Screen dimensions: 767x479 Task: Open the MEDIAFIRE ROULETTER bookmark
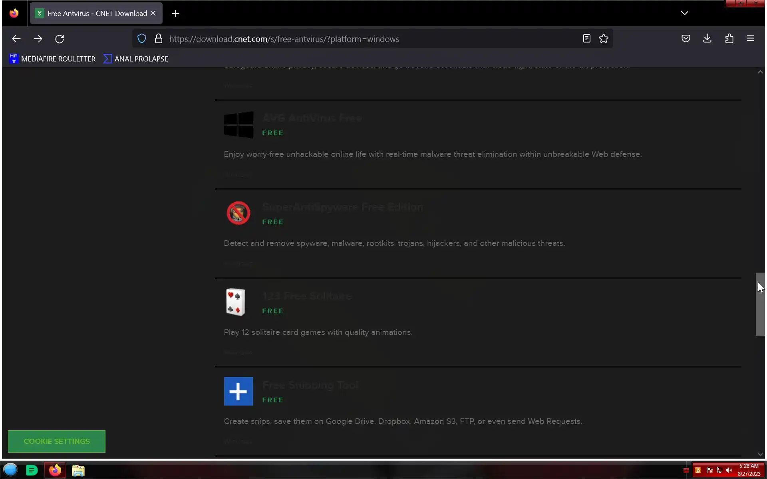tap(52, 59)
